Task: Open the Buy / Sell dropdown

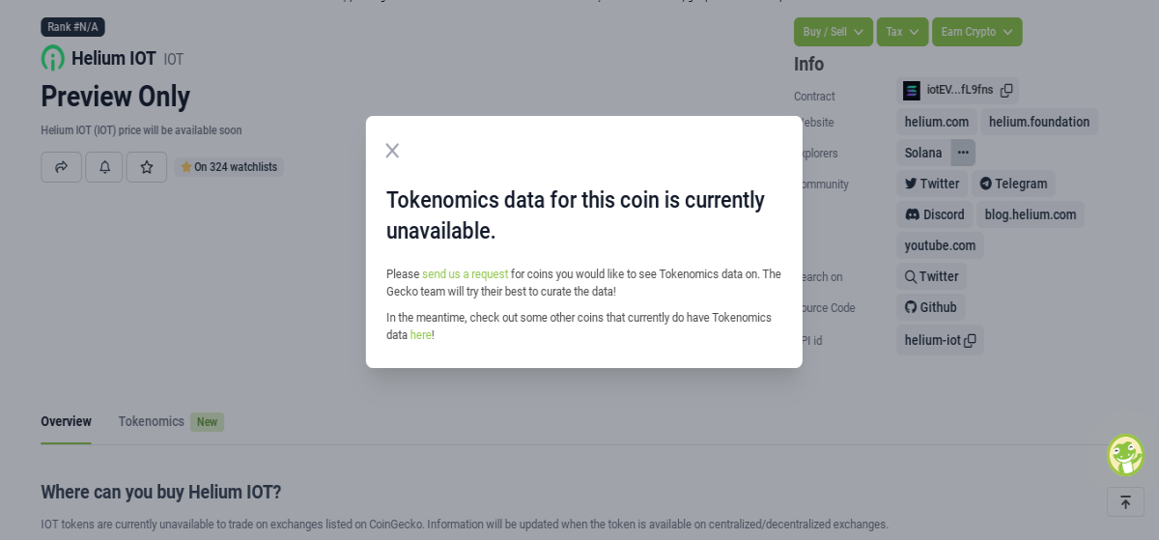Action: click(834, 32)
